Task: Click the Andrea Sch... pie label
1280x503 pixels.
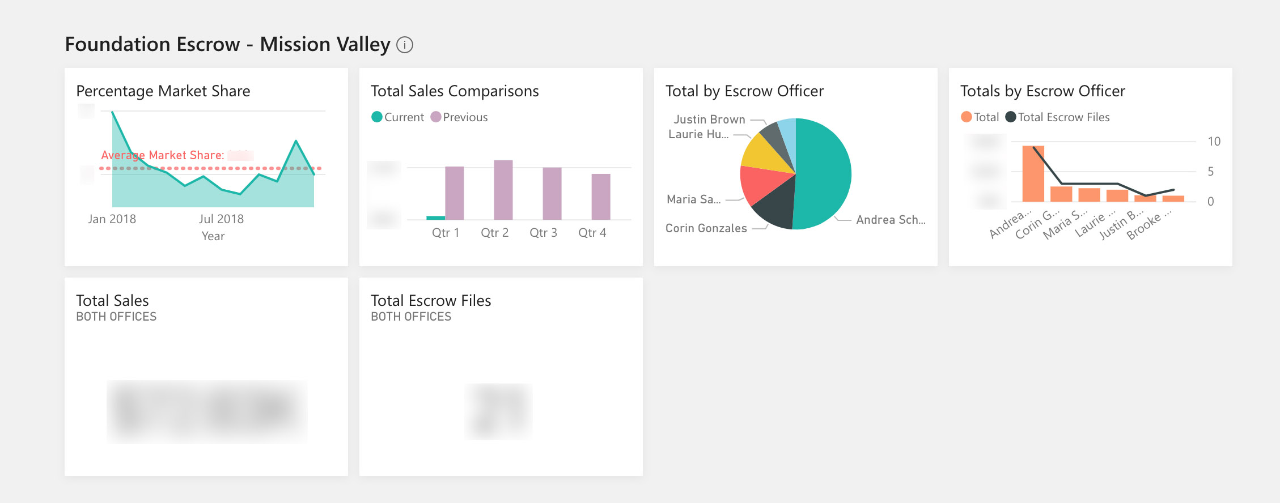Action: (x=891, y=220)
